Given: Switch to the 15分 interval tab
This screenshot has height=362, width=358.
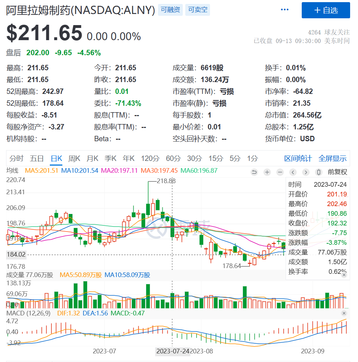Looking at the screenshot, I should pos(216,158).
